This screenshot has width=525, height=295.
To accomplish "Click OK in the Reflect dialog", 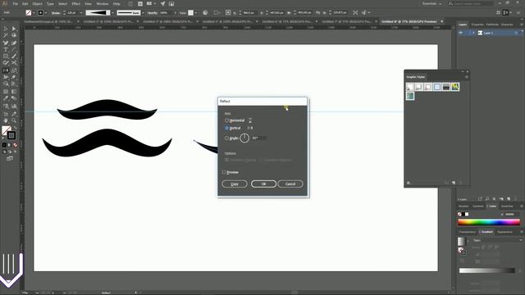I will tap(263, 184).
